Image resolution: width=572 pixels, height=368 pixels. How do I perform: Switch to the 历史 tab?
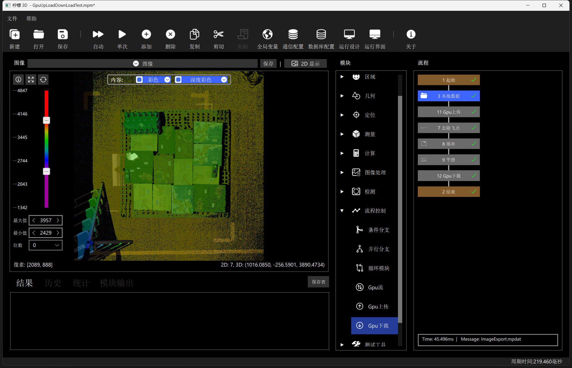coord(53,283)
